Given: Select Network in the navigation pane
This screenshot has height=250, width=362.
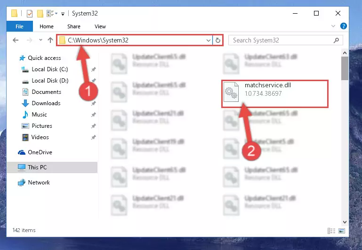Looking at the screenshot, I should coord(39,183).
